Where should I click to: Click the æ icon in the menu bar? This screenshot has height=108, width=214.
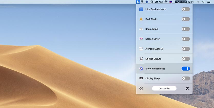156,2
